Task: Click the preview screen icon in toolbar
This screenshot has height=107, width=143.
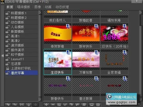Action: 92,104
